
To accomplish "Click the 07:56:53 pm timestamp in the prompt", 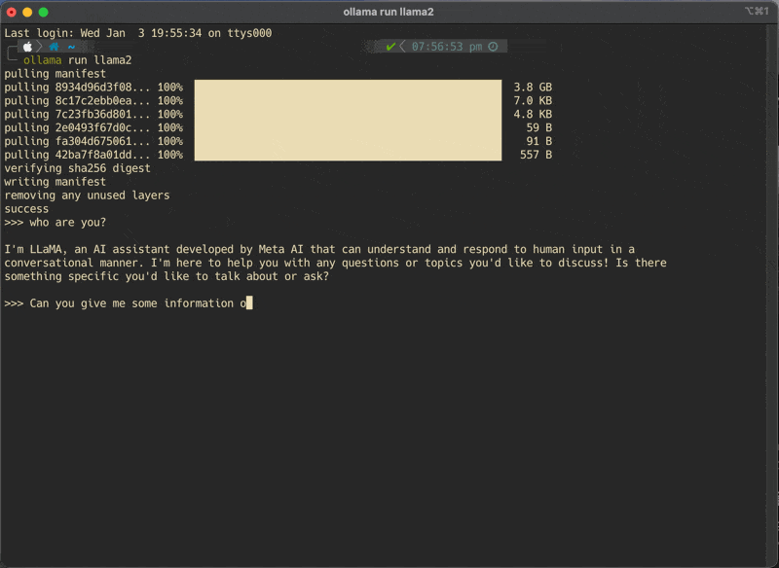I will point(446,47).
